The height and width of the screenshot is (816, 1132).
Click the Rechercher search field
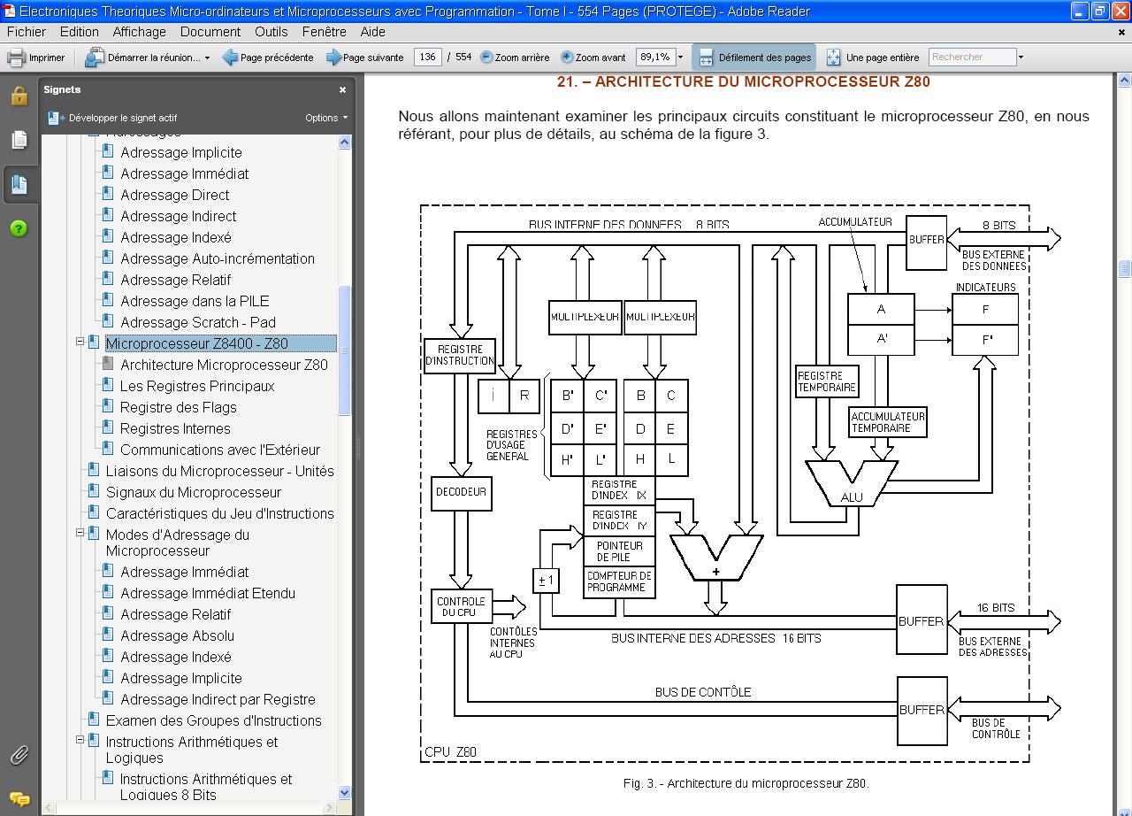tap(972, 57)
